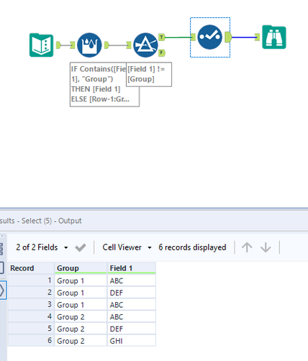Select the Field 1 column header
This screenshot has width=308, height=361.
click(132, 268)
